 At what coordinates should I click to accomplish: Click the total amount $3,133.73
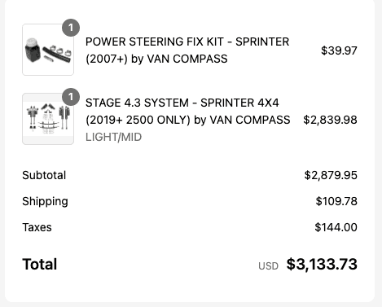click(322, 264)
